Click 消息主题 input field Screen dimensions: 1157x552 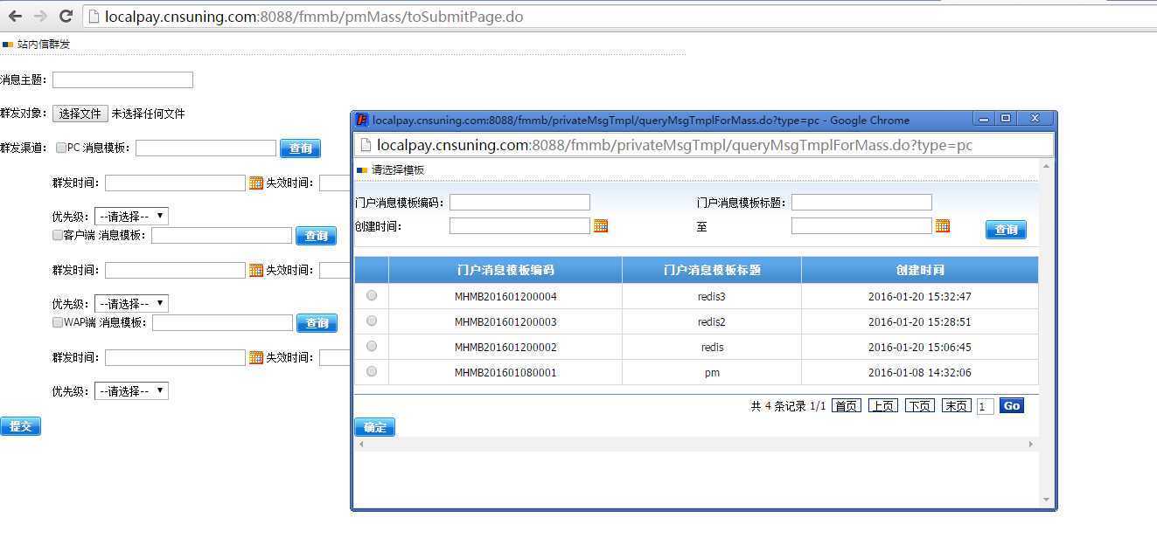122,79
